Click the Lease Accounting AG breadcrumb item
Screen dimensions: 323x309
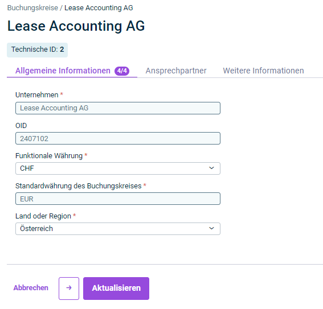point(99,8)
